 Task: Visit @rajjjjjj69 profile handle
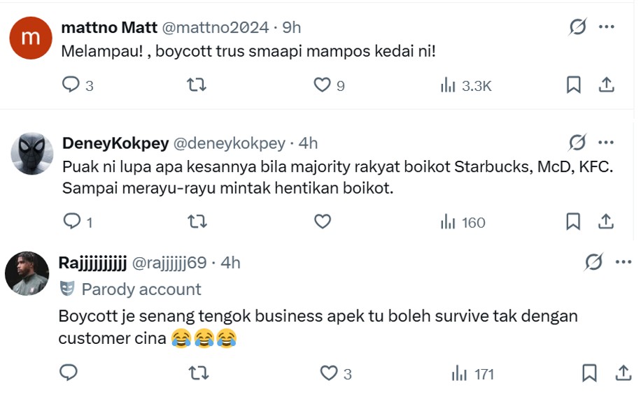[x=169, y=262]
